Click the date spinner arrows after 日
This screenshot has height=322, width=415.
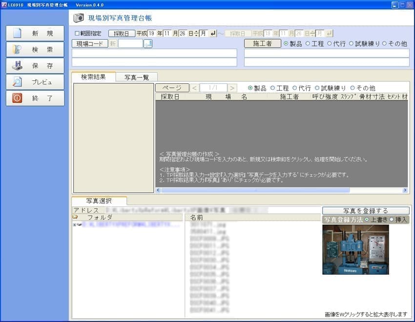pyautogui.click(x=196, y=33)
